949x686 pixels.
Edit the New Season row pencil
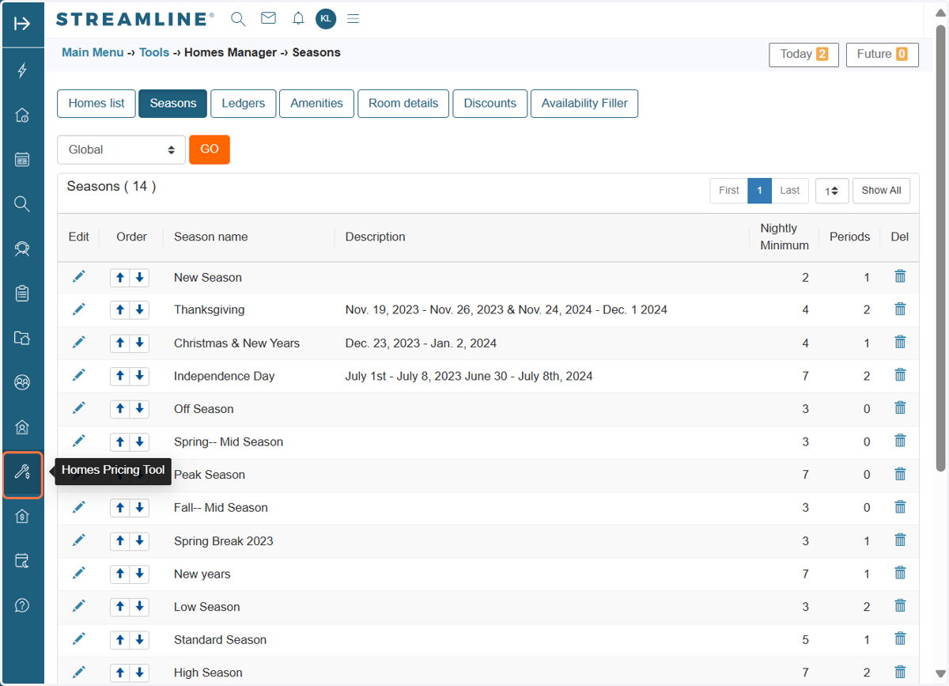[78, 276]
